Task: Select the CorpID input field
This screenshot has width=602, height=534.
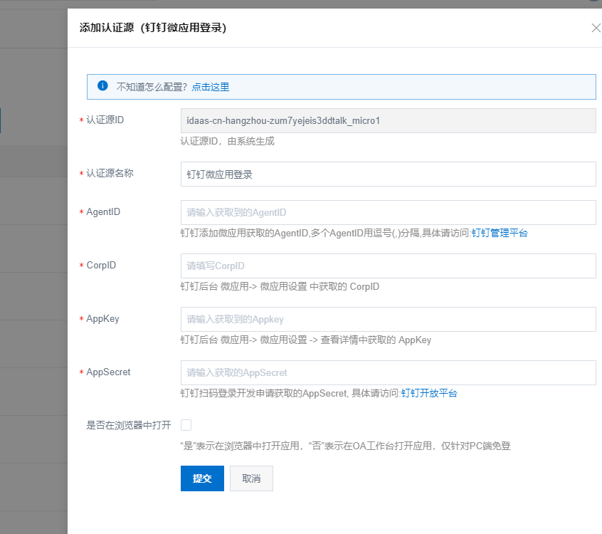Action: [x=388, y=266]
